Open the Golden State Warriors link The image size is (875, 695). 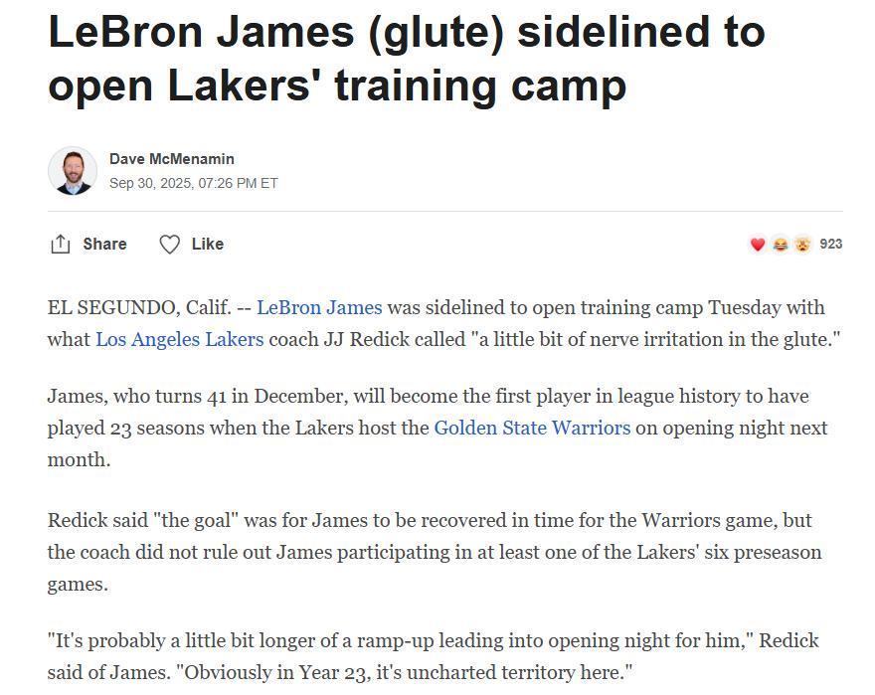(x=532, y=428)
